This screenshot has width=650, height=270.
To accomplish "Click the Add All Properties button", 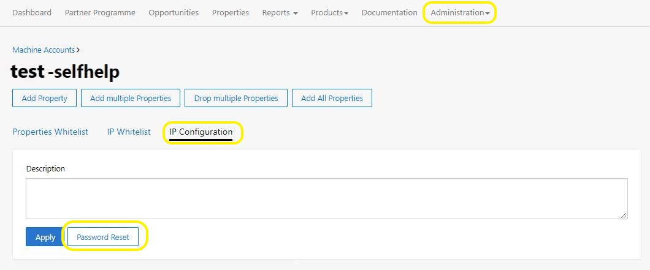I will pos(332,98).
